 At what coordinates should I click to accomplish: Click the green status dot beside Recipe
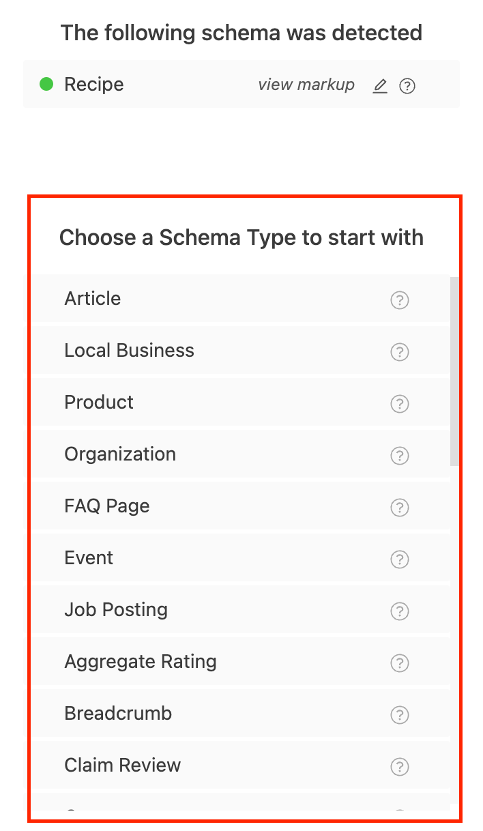46,83
